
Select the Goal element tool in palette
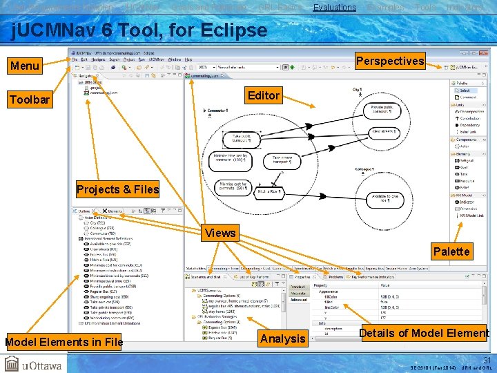[462, 167]
